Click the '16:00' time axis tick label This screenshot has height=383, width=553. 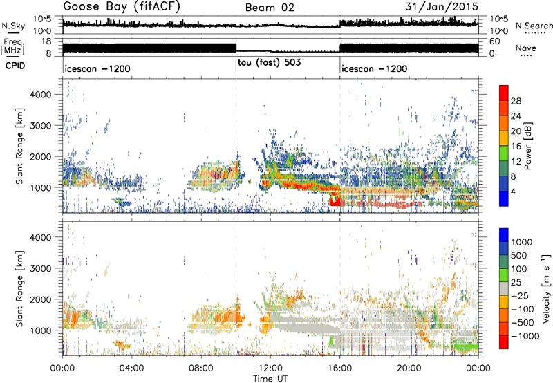[x=339, y=368]
